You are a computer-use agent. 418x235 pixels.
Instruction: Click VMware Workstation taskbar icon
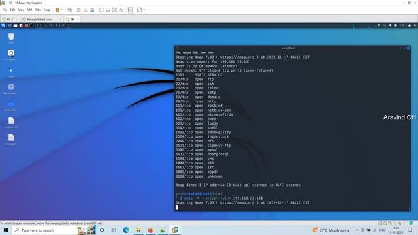click(x=175, y=230)
